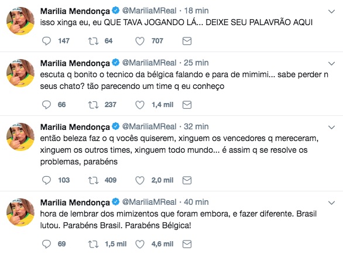Share the 25 min tweet via message envelope
The image size is (343, 254).
187,105
